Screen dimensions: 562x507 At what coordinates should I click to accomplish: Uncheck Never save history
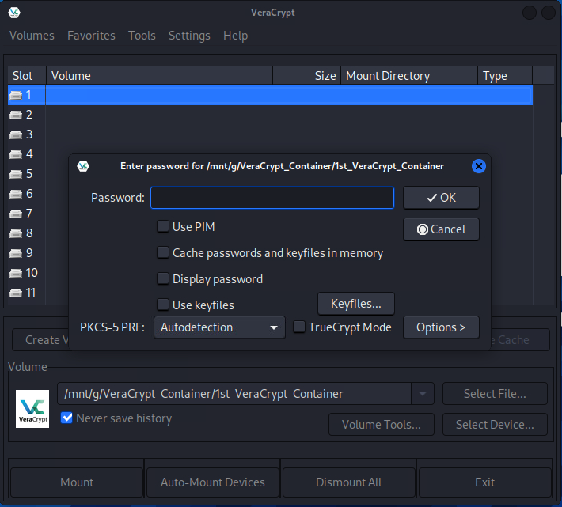point(66,418)
